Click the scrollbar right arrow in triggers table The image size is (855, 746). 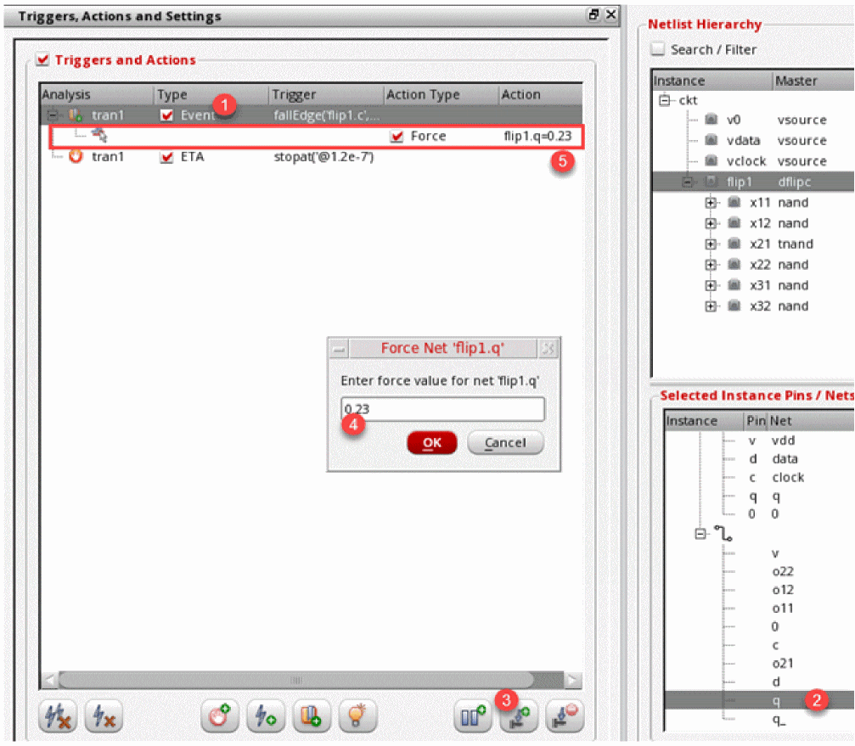point(572,680)
